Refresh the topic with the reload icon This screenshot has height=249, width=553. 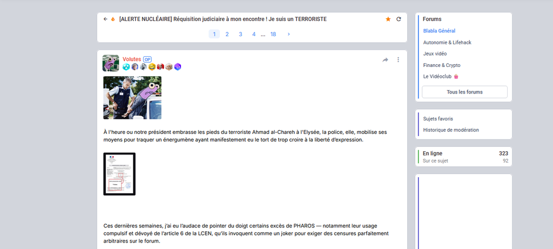coord(399,19)
